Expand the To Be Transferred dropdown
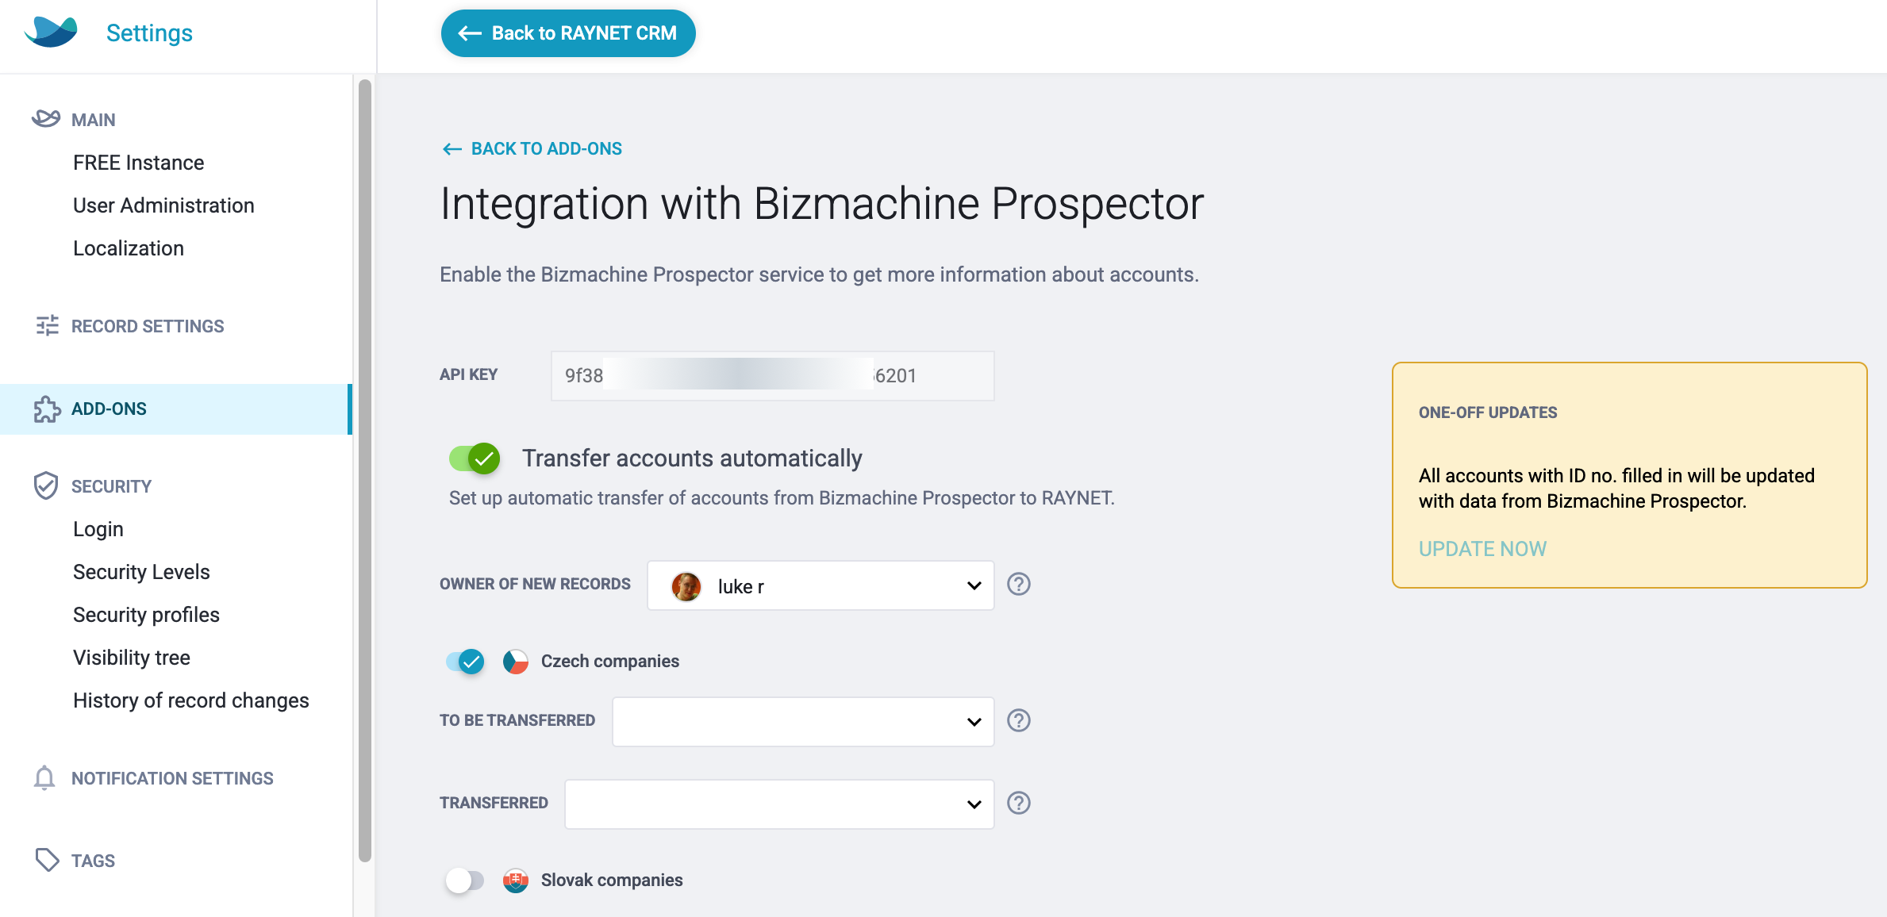1887x917 pixels. pos(803,722)
